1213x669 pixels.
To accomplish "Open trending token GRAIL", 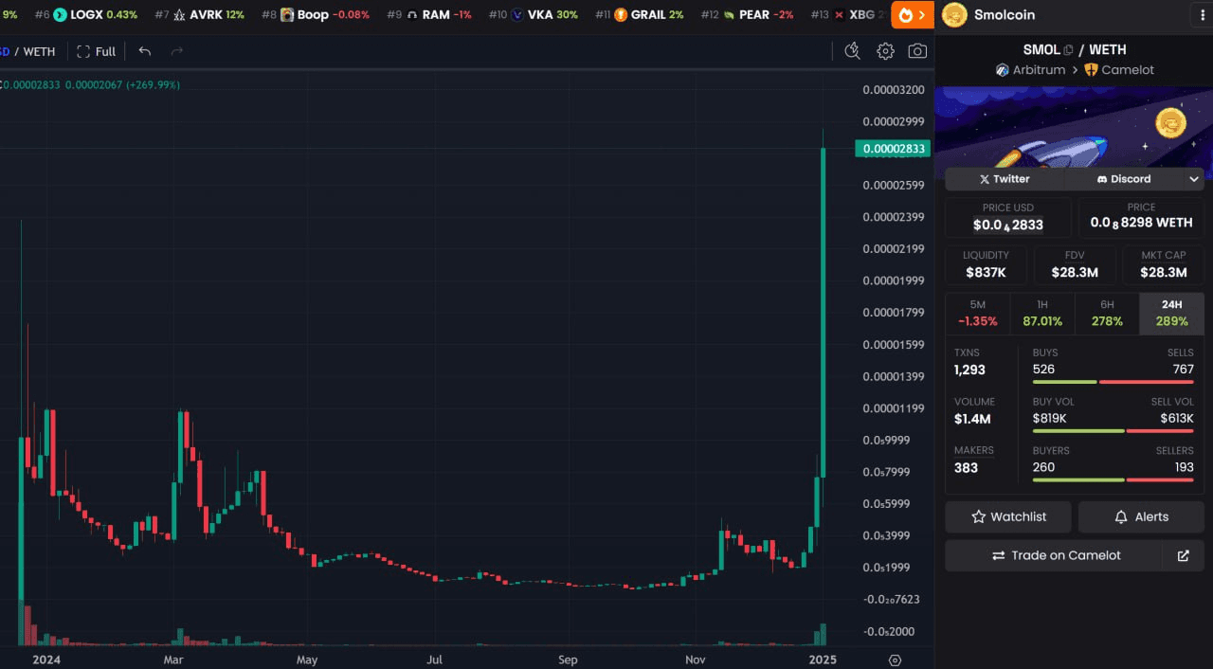I will (640, 15).
